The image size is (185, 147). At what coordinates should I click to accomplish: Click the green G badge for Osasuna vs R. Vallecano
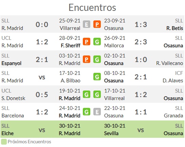pyautogui.click(x=97, y=59)
